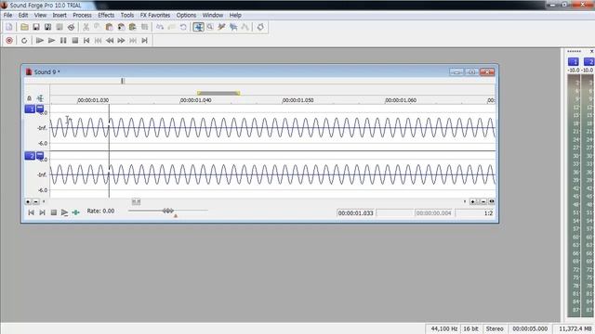Toggle meter channel 1 button
Image resolution: width=595 pixels, height=334 pixels.
pos(573,62)
